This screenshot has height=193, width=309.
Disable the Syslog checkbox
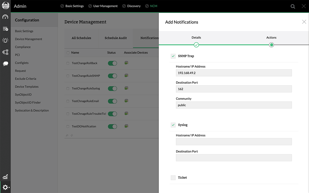173,125
